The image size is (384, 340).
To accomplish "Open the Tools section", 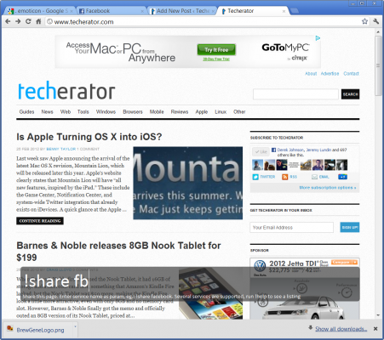I will click(83, 111).
